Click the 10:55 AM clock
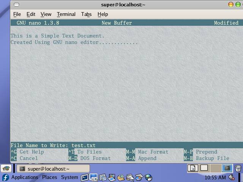 (x=215, y=177)
